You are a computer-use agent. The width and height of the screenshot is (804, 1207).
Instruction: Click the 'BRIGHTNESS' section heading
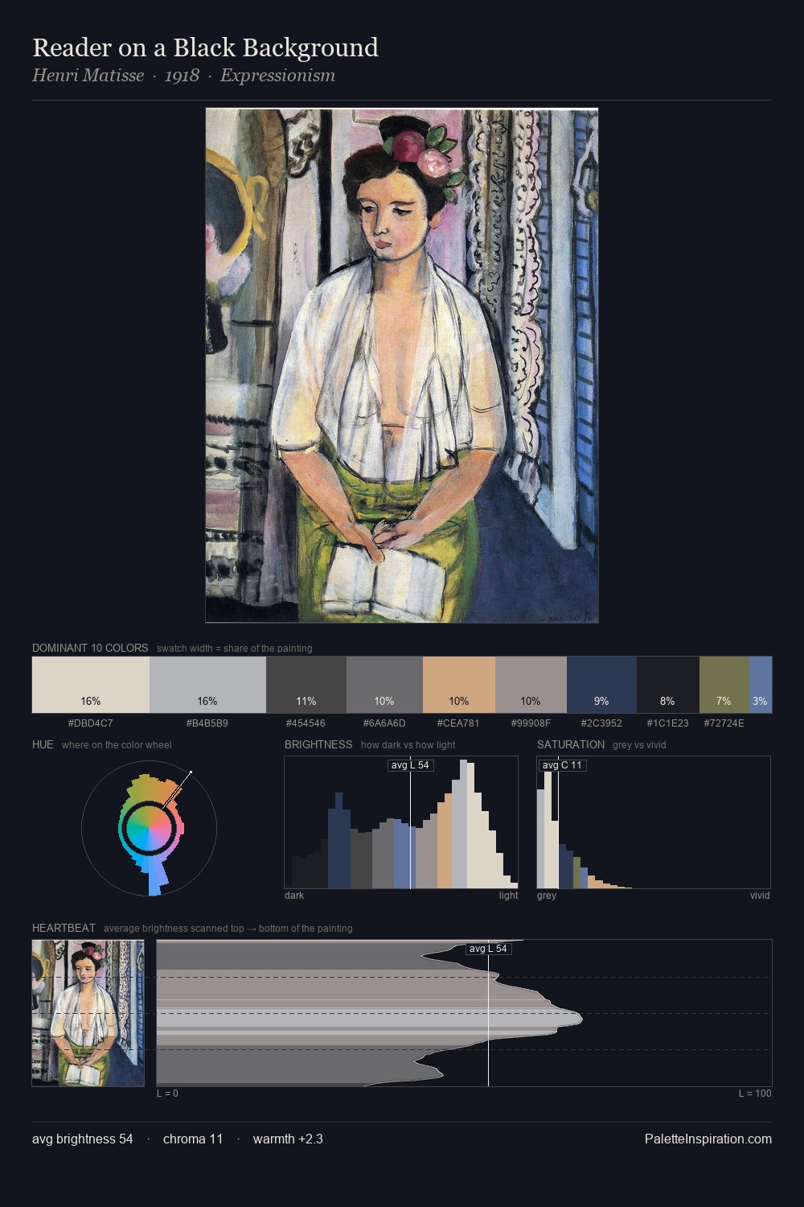(x=318, y=744)
